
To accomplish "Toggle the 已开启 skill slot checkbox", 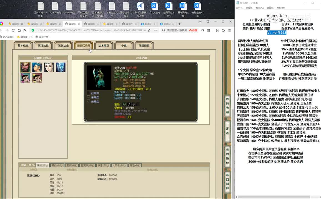I will [x=88, y=93].
